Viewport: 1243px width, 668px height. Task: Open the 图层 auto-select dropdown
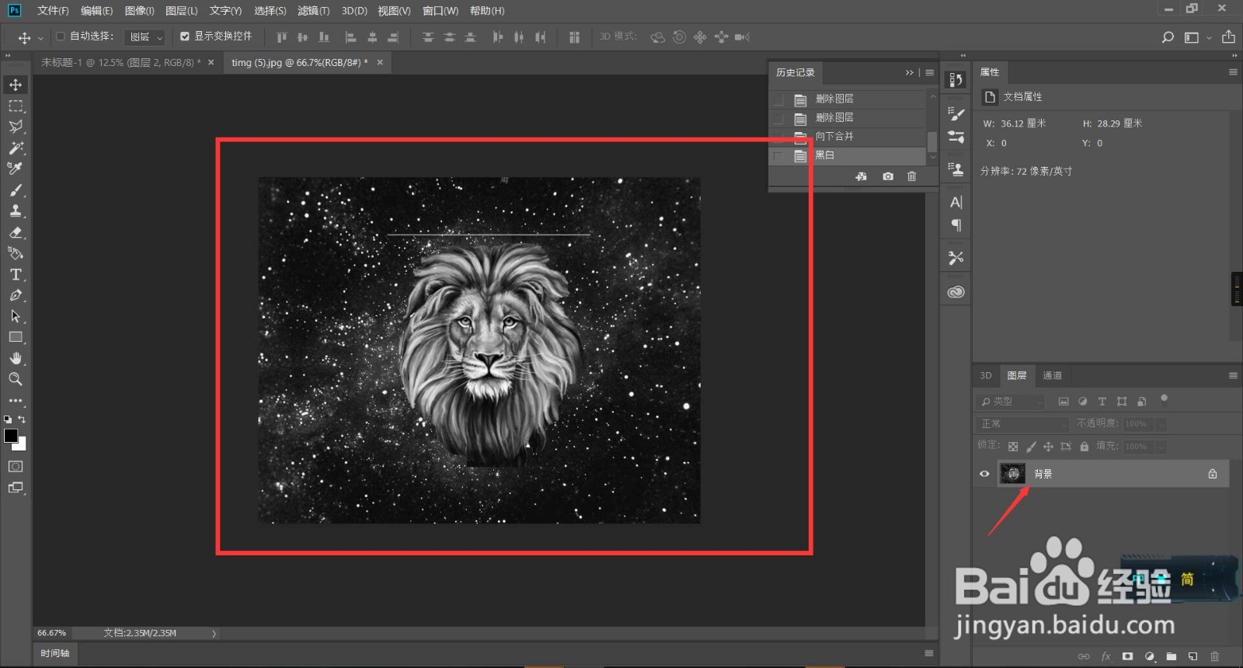pyautogui.click(x=145, y=37)
